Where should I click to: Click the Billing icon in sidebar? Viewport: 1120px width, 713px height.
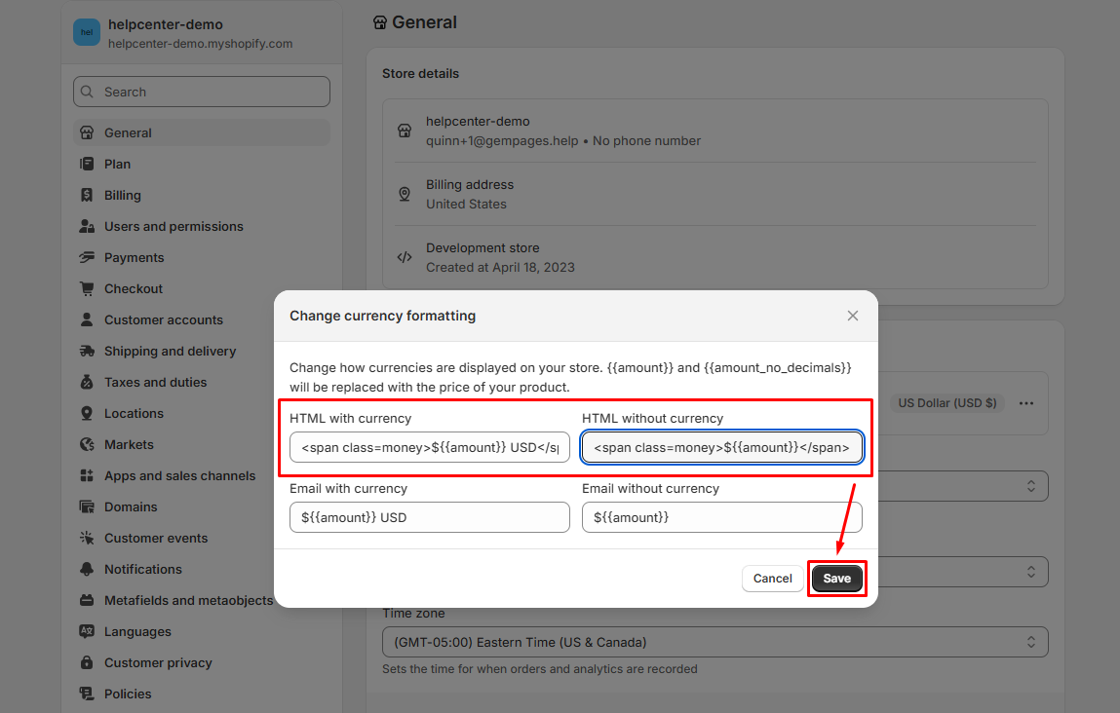[x=86, y=195]
